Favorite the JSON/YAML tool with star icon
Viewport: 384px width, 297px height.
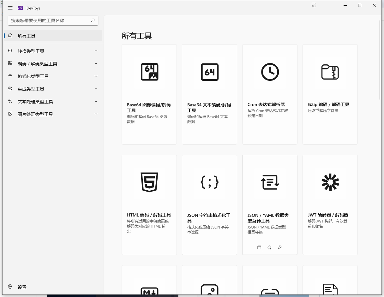coord(269,247)
